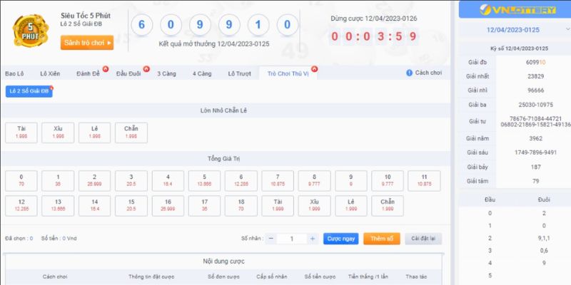This screenshot has height=285, width=571.
Task: Select total value 0 with odds 70
Action: 21,181
